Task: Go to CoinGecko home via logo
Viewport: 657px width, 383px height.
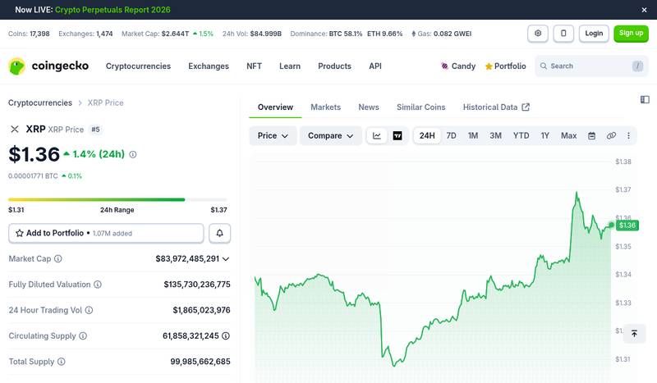Action: point(48,66)
